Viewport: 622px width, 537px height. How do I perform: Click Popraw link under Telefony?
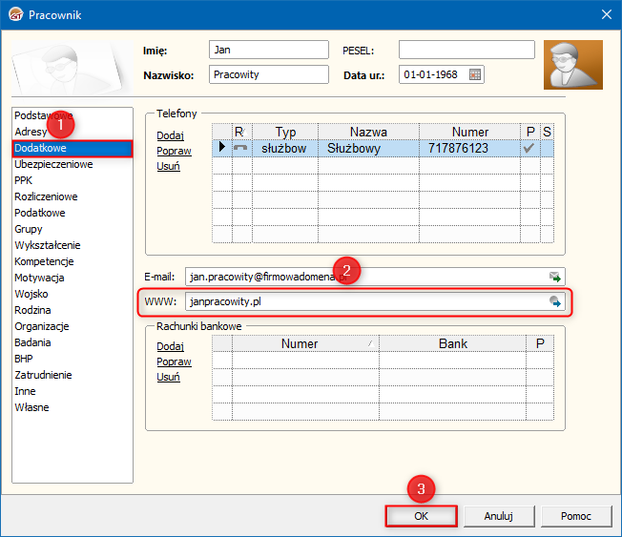(x=174, y=151)
